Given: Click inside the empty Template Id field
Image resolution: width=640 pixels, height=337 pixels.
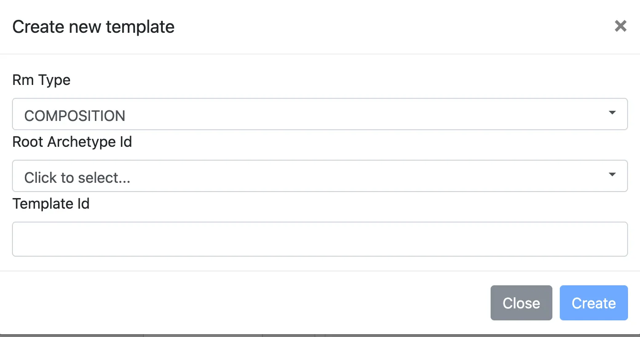Looking at the screenshot, I should pos(320,239).
